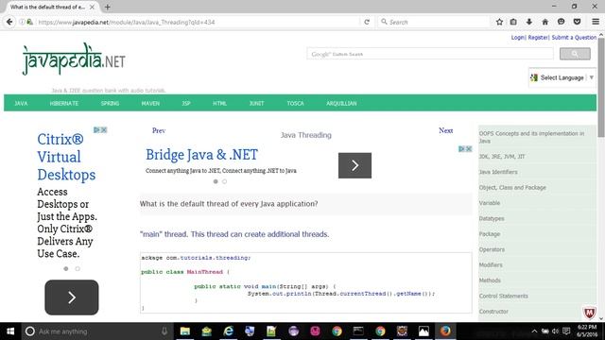Image resolution: width=605 pixels, height=340 pixels.
Task: Open the ARQUILLIAN menu item
Action: click(341, 103)
